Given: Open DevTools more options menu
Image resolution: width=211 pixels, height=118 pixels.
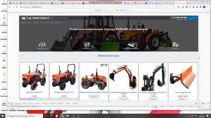Looking at the screenshot, I should [206, 104].
